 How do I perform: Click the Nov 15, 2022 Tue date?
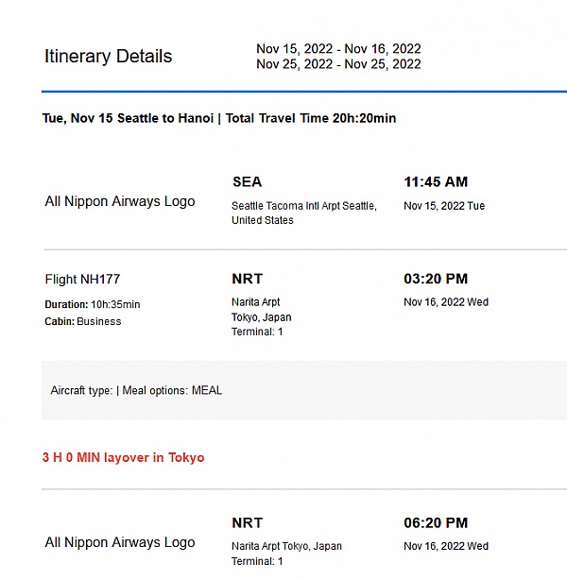pyautogui.click(x=444, y=206)
